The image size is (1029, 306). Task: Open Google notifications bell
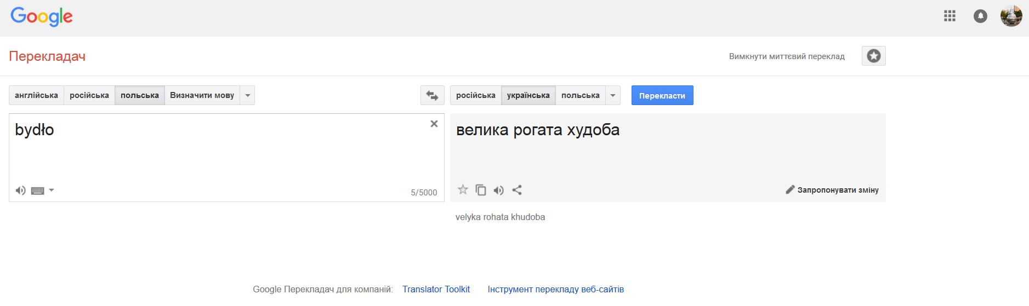click(x=980, y=16)
